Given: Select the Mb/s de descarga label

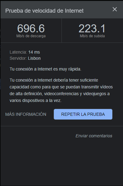Looking at the screenshot, I should click(x=31, y=36).
